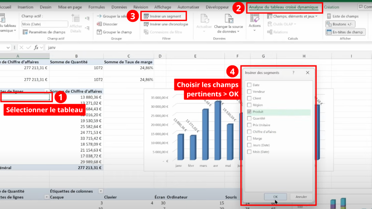Open the Révision ribbon tab
Viewport: 372px width, 209px height.
pos(141,7)
